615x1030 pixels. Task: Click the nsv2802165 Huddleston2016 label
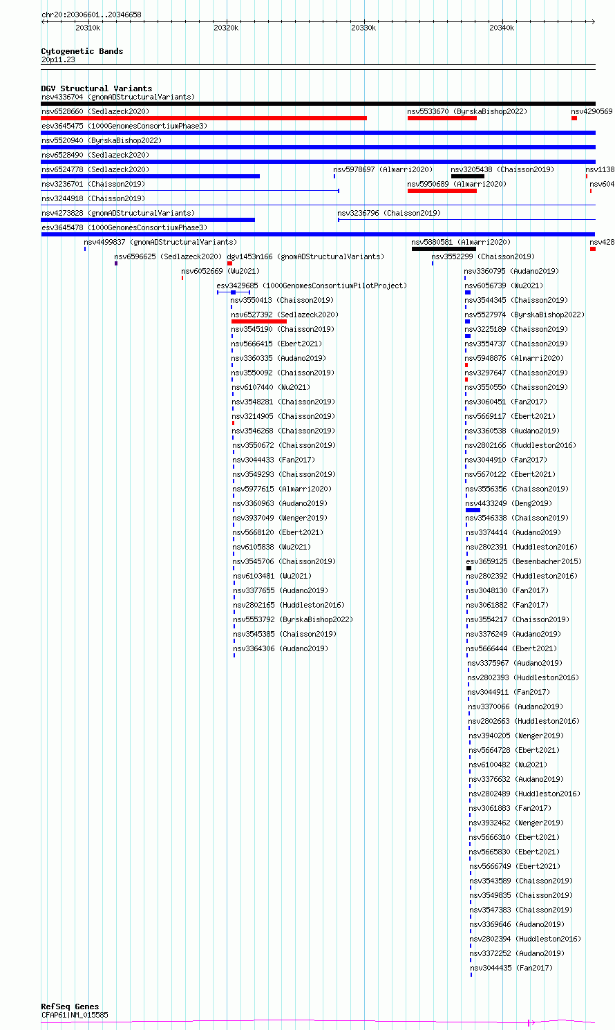pyautogui.click(x=289, y=605)
